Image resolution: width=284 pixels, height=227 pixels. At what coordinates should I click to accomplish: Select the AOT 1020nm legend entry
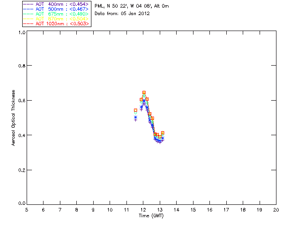(x=56, y=23)
